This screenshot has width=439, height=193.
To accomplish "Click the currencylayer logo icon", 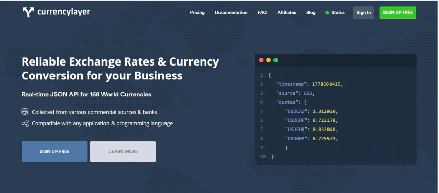I will point(28,12).
